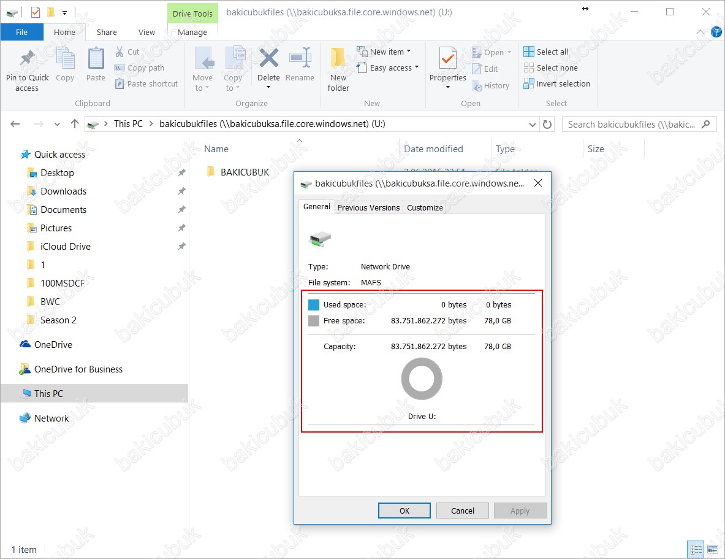Click Copy path in Clipboard group
The image size is (725, 559).
[x=140, y=68]
